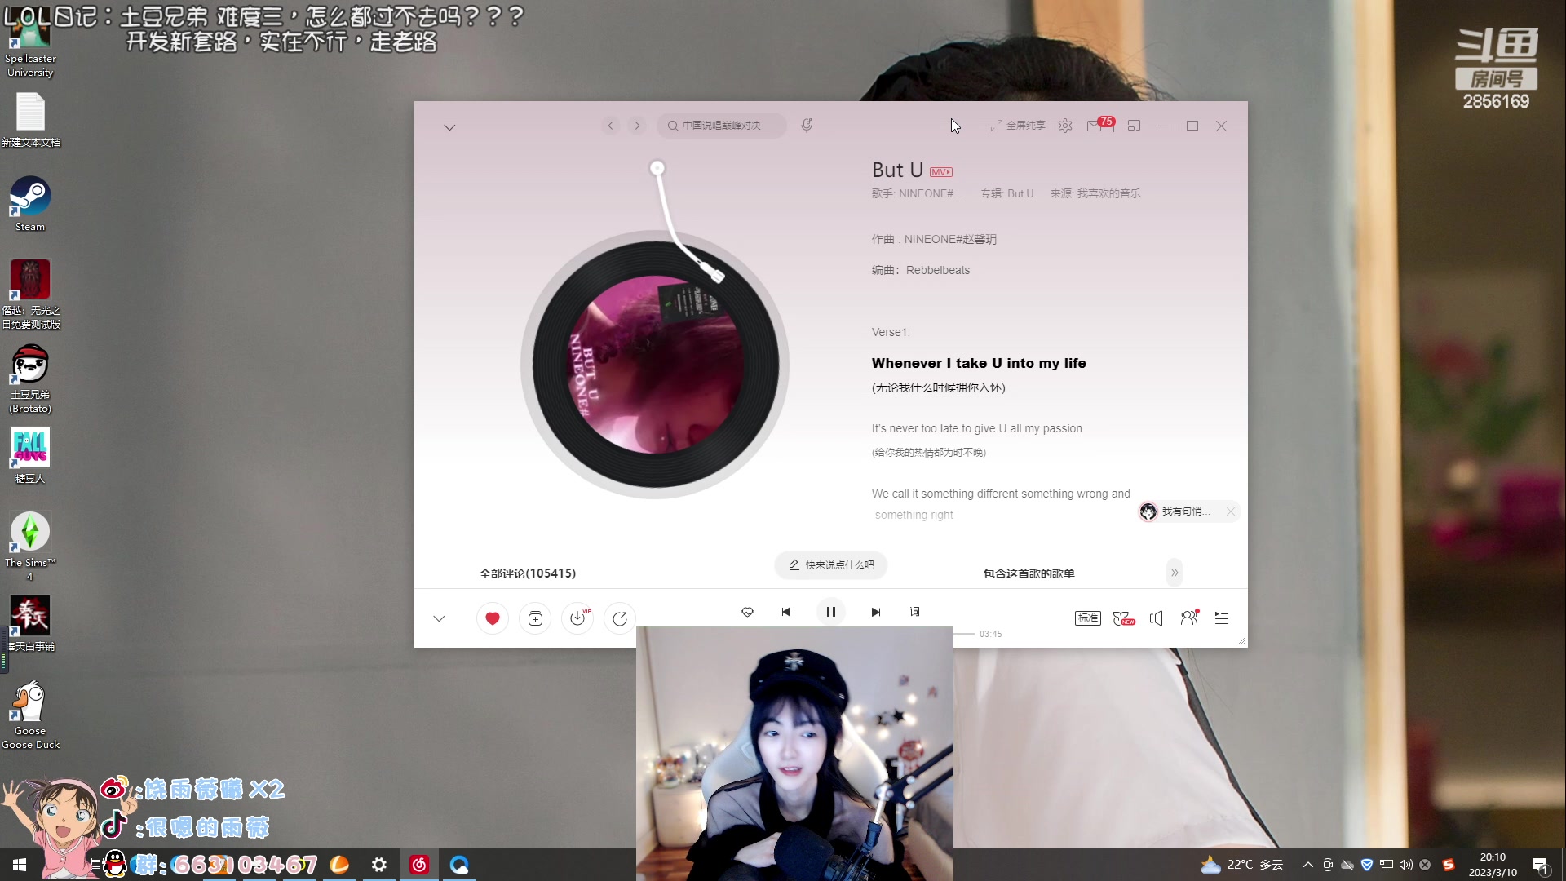This screenshot has width=1566, height=881.
Task: Open sound effects icon marked NEW
Action: pos(1124,618)
